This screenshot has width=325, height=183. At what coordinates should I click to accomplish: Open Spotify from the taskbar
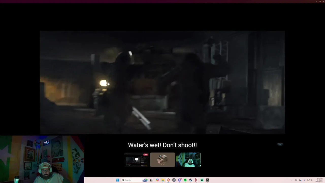pyautogui.click(x=185, y=180)
